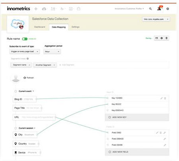The image size is (179, 161).
Task: Click the analytics waveform icon in top toolbar
Action: (62, 9)
